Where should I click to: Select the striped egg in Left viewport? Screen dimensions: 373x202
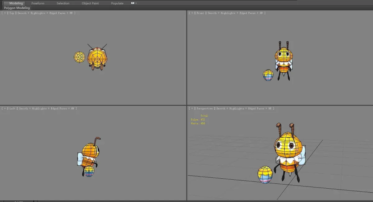pos(89,172)
